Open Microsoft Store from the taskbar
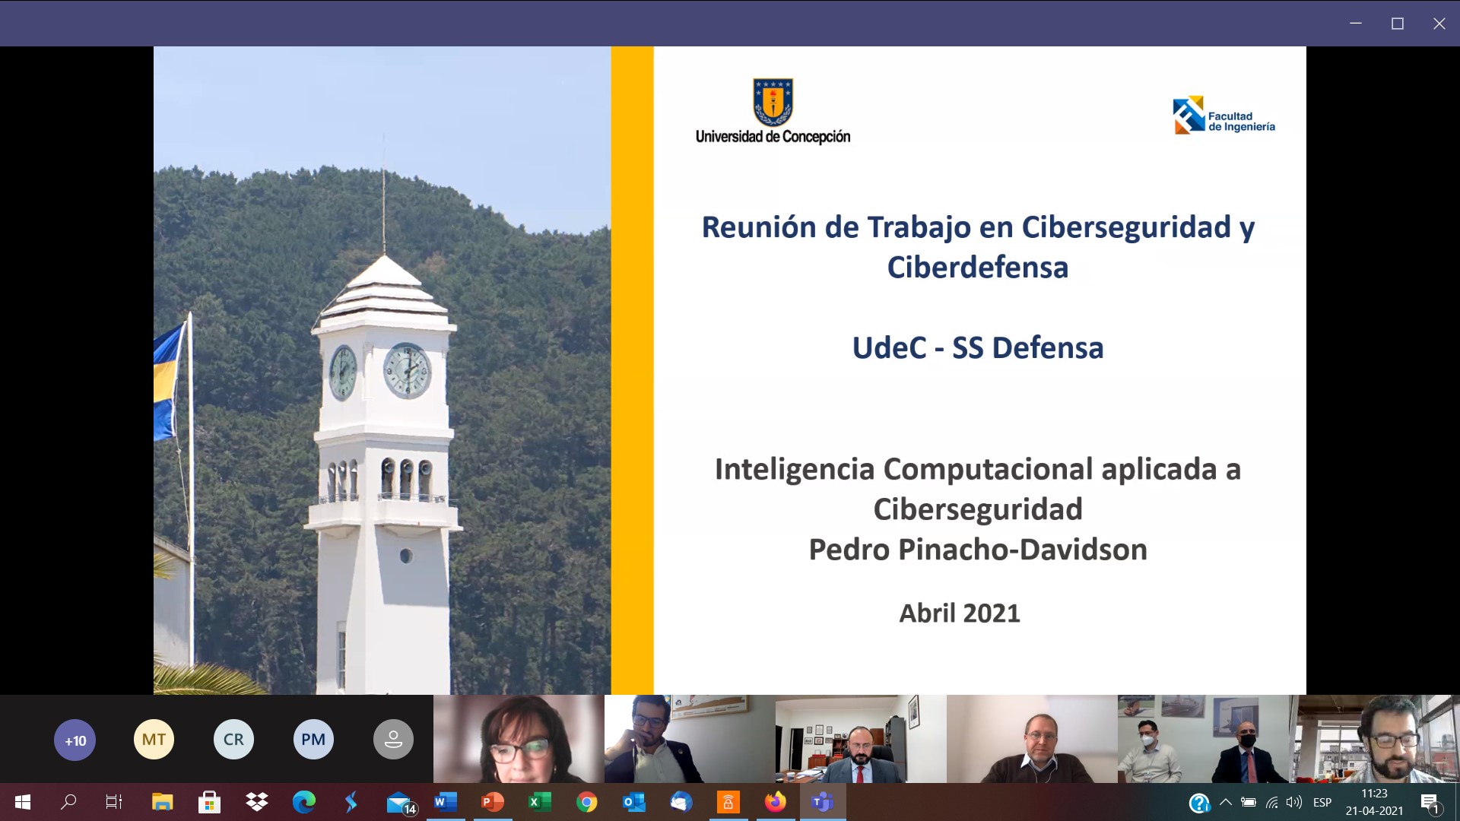1460x821 pixels. click(x=209, y=802)
